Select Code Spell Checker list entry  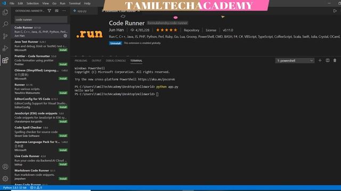pyautogui.click(x=40, y=132)
